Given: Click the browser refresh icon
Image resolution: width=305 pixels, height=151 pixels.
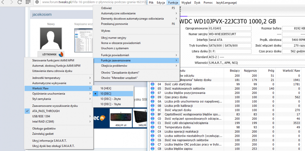Looking at the screenshot, I should point(20,2).
